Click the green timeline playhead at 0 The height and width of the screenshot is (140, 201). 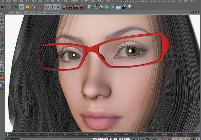tap(7, 135)
